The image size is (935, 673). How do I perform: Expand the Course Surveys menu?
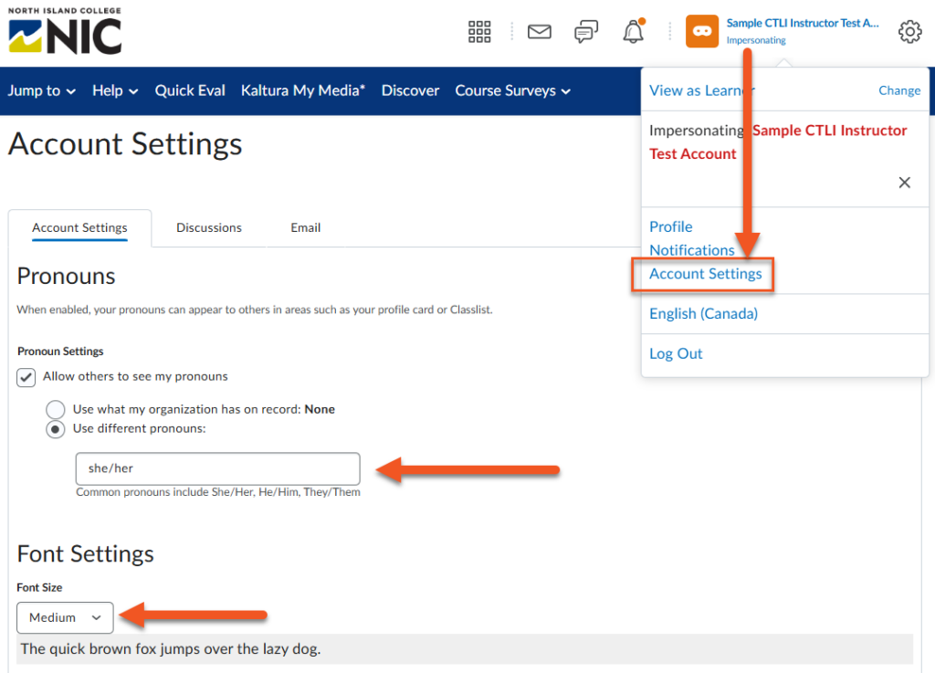click(x=513, y=90)
